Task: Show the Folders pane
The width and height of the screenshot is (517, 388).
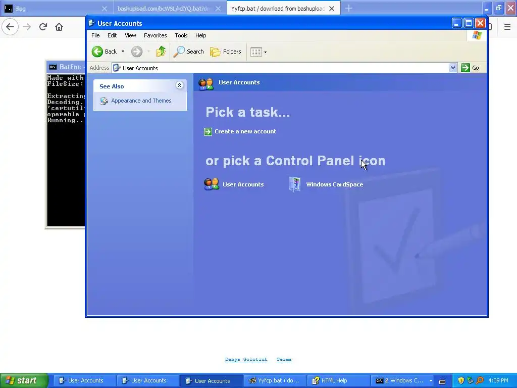Action: pyautogui.click(x=226, y=52)
